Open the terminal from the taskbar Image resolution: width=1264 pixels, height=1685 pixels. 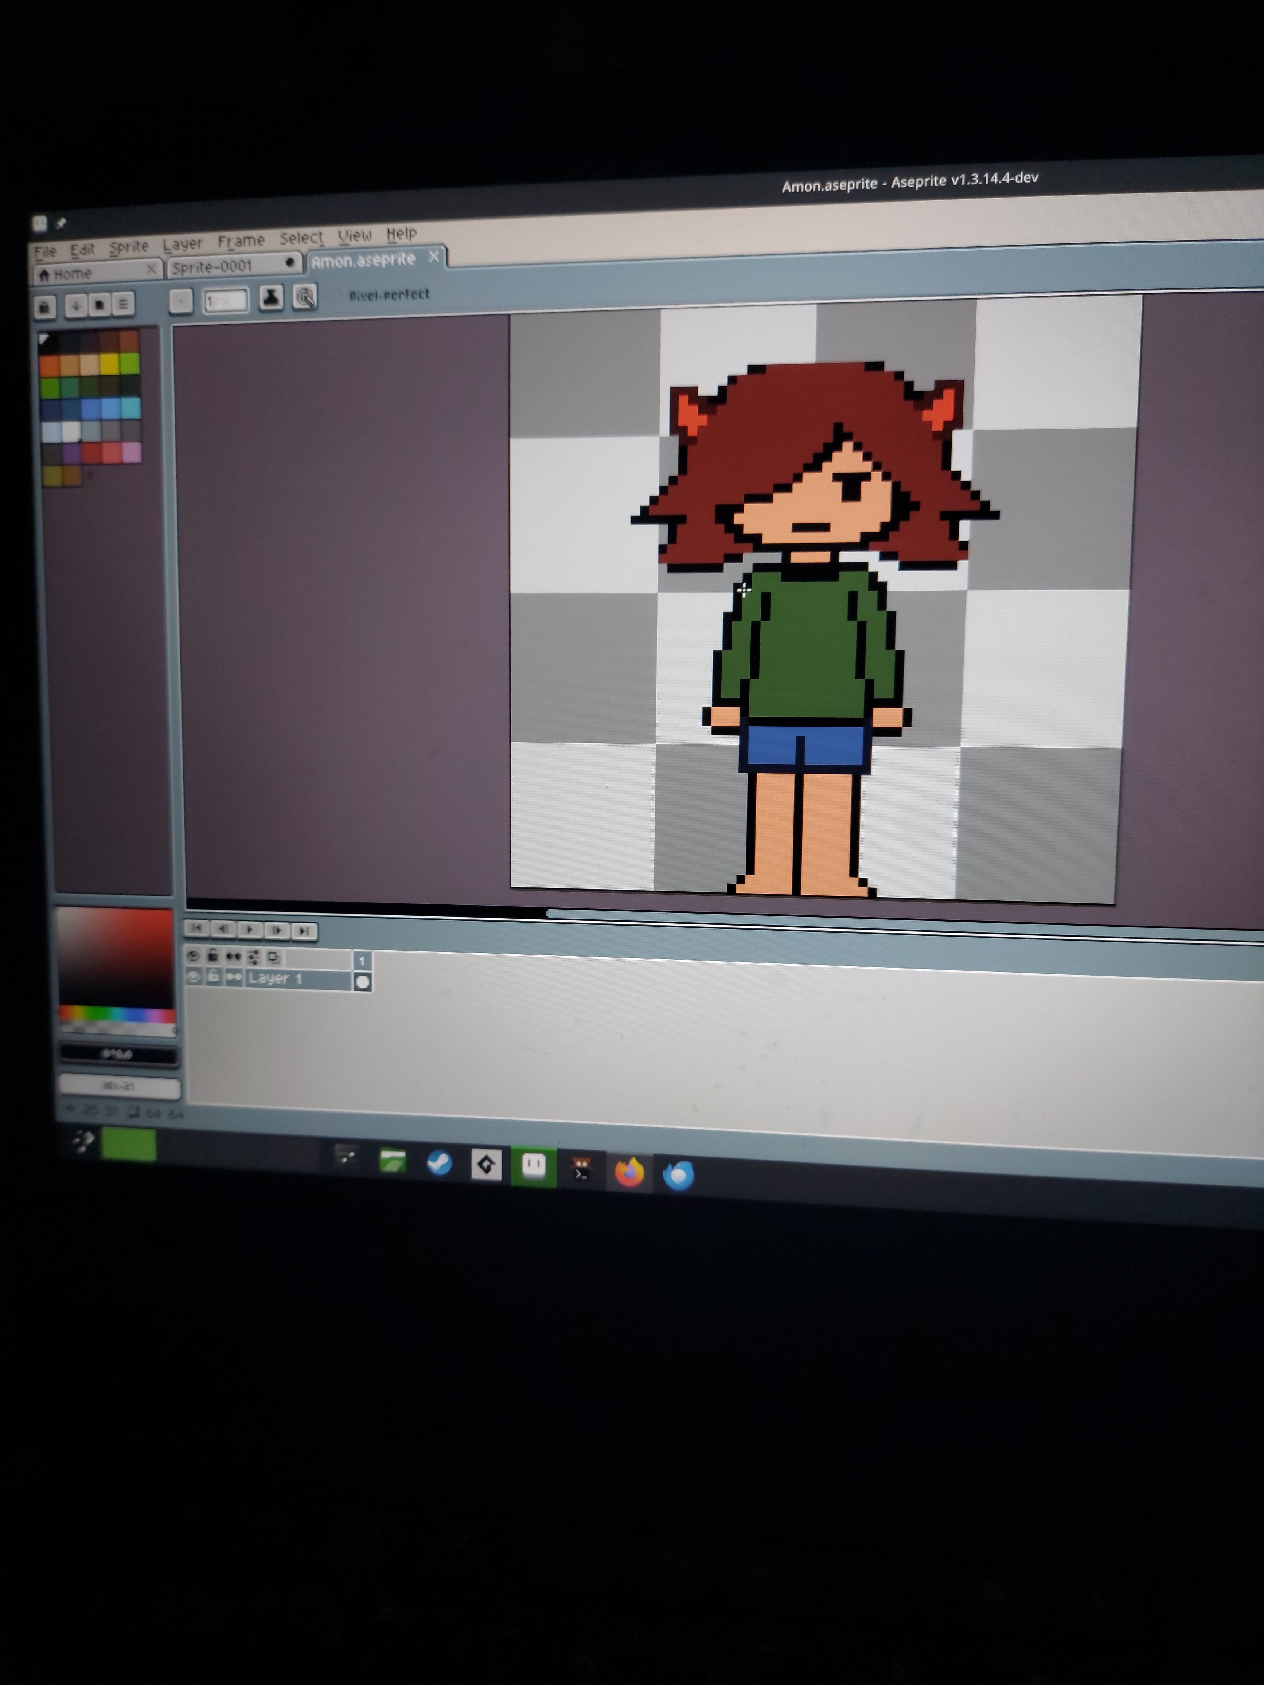(581, 1169)
